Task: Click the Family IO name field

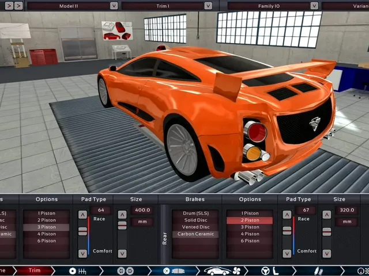Action: click(x=269, y=6)
